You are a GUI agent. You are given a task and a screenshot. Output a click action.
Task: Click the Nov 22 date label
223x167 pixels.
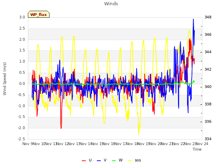(179, 144)
